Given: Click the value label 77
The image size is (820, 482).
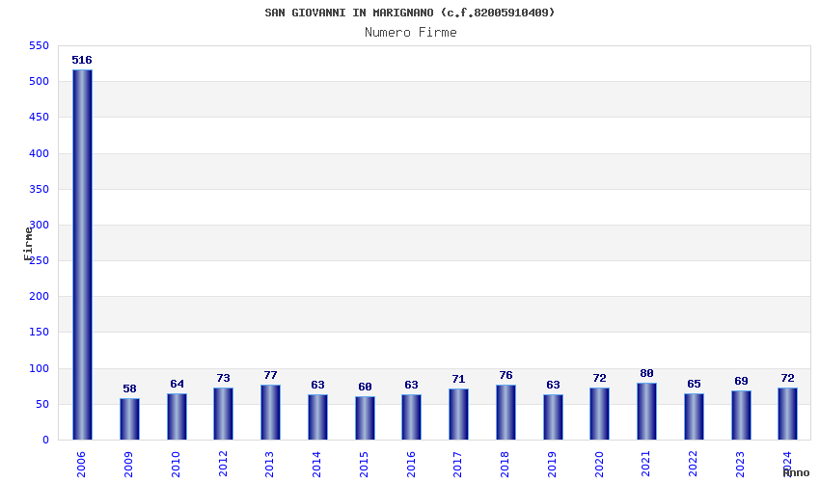Looking at the screenshot, I should click(x=270, y=375).
